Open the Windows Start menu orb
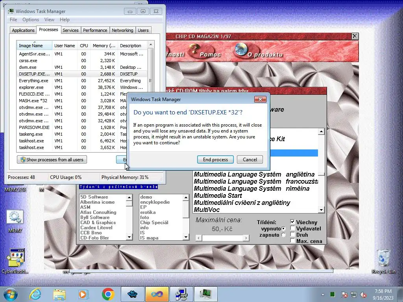403x302 pixels. click(x=11, y=294)
